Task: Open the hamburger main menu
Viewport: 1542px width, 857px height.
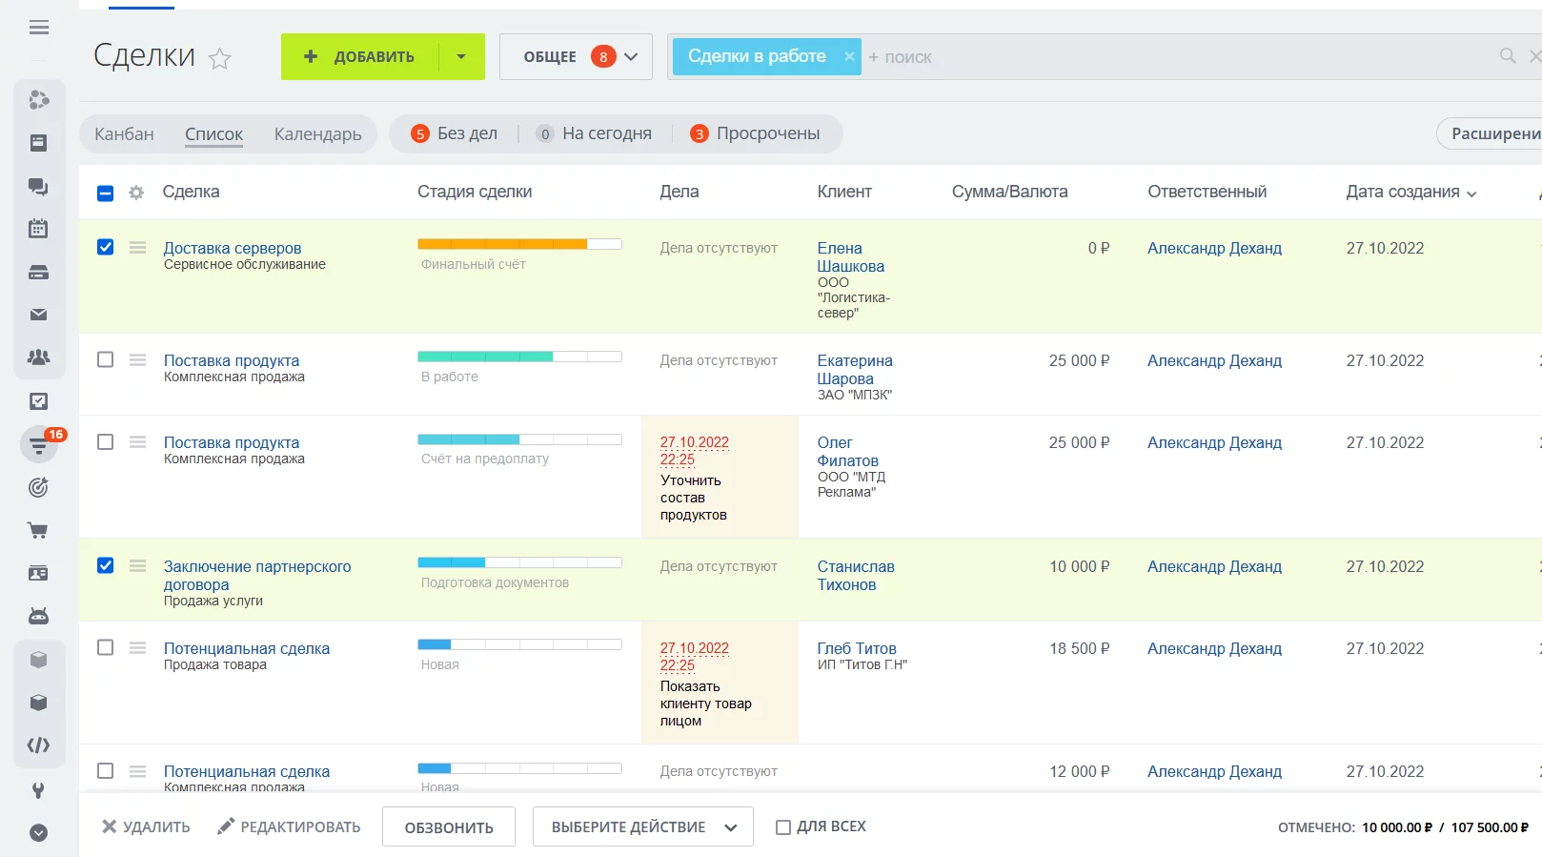Action: coord(39,28)
